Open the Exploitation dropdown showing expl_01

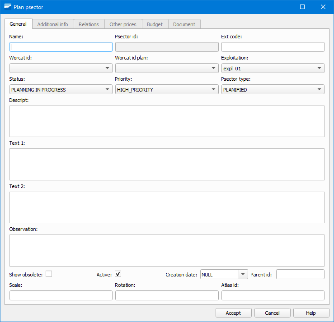coord(273,68)
